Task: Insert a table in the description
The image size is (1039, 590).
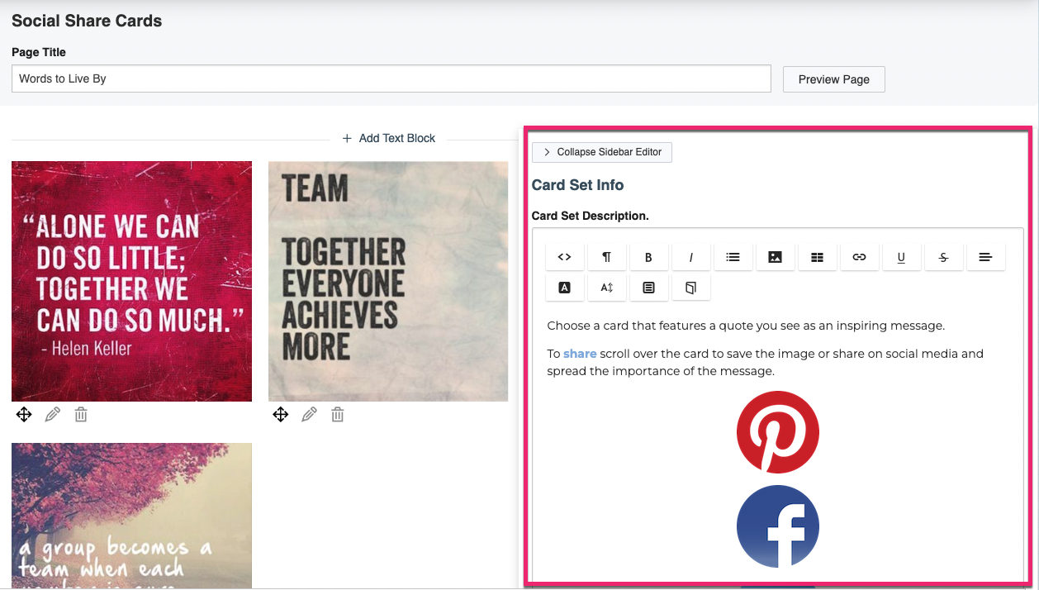Action: point(817,256)
